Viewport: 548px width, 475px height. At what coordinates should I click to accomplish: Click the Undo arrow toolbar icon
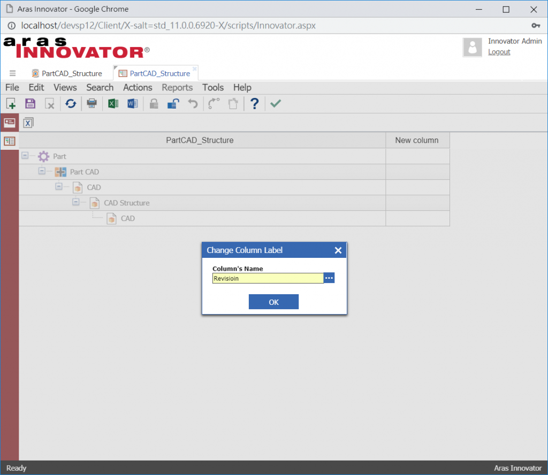click(x=193, y=104)
